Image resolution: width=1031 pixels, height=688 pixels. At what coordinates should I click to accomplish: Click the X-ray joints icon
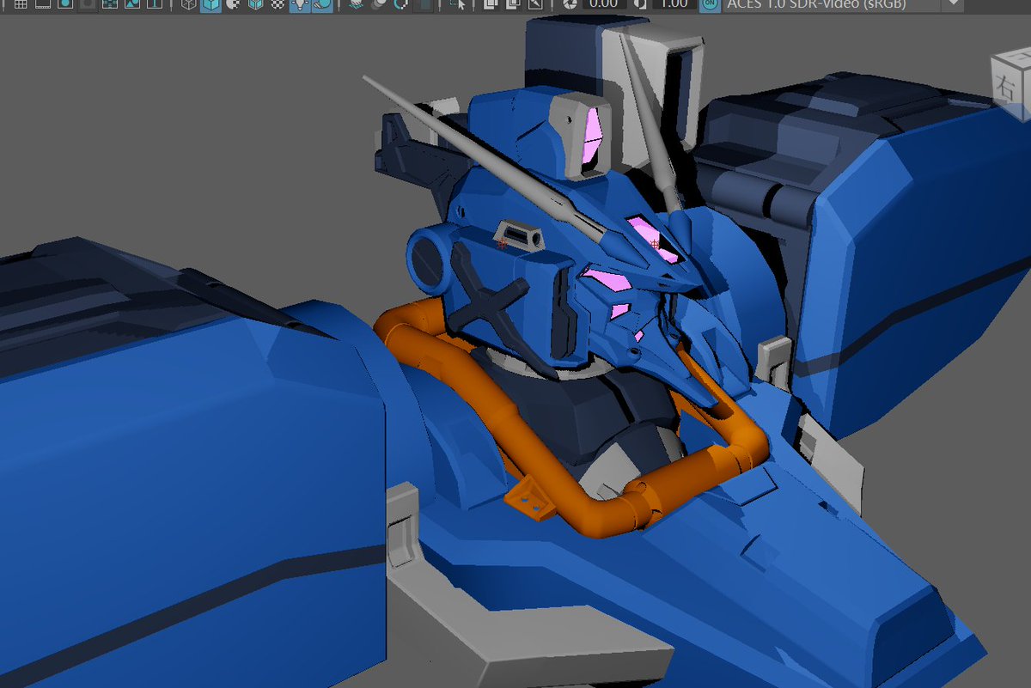coord(535,4)
